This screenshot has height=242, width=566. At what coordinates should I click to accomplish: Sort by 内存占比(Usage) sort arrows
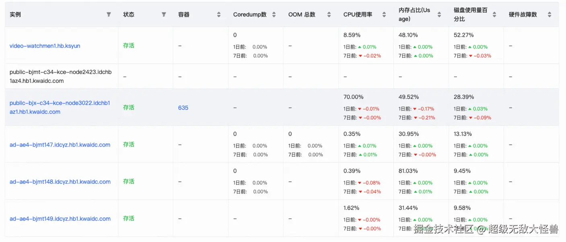pos(439,14)
